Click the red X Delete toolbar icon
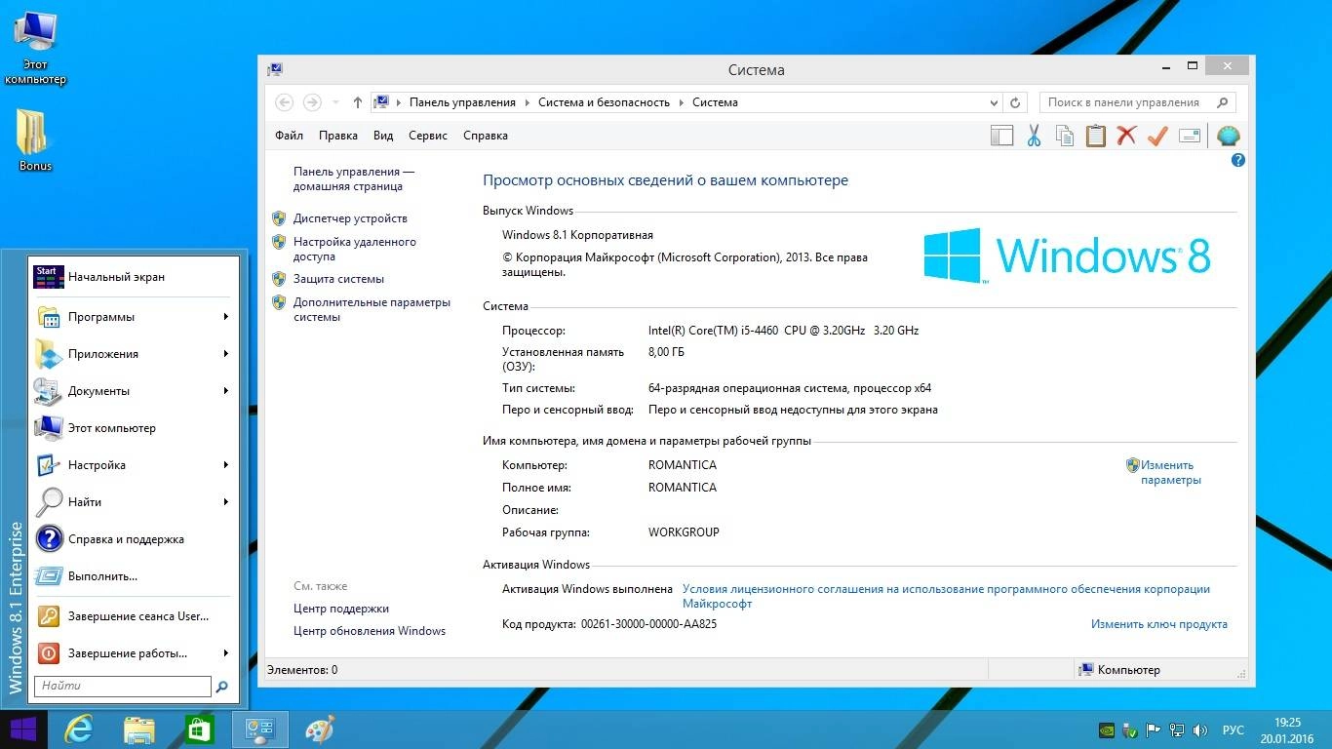The width and height of the screenshot is (1332, 749). point(1126,136)
